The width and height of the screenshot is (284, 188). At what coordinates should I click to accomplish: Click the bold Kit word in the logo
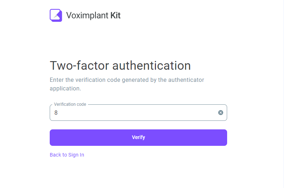[116, 15]
